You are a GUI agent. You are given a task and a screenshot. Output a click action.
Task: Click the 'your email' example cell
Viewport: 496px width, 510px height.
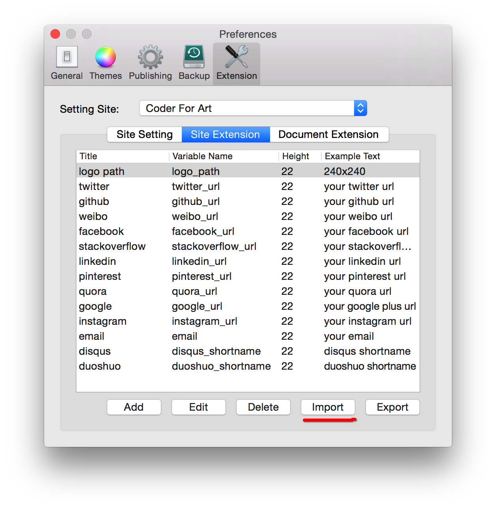point(349,336)
